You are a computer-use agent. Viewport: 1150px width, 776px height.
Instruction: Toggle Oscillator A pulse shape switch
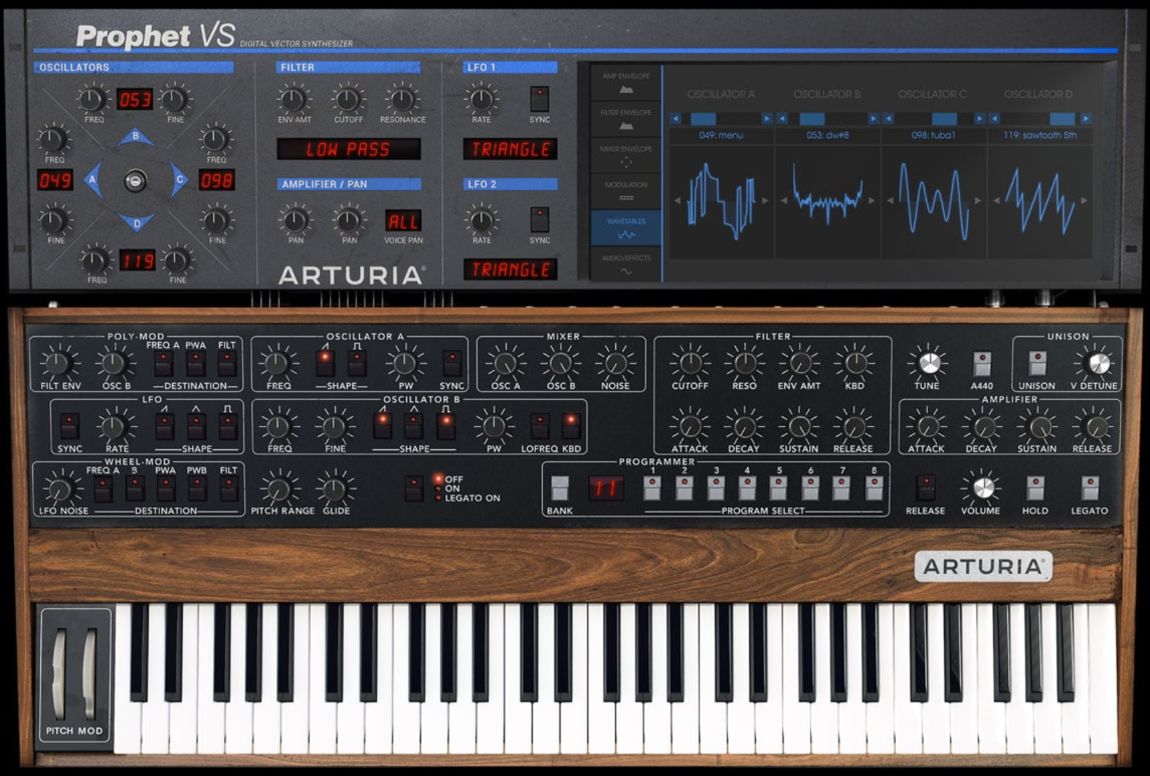[357, 364]
